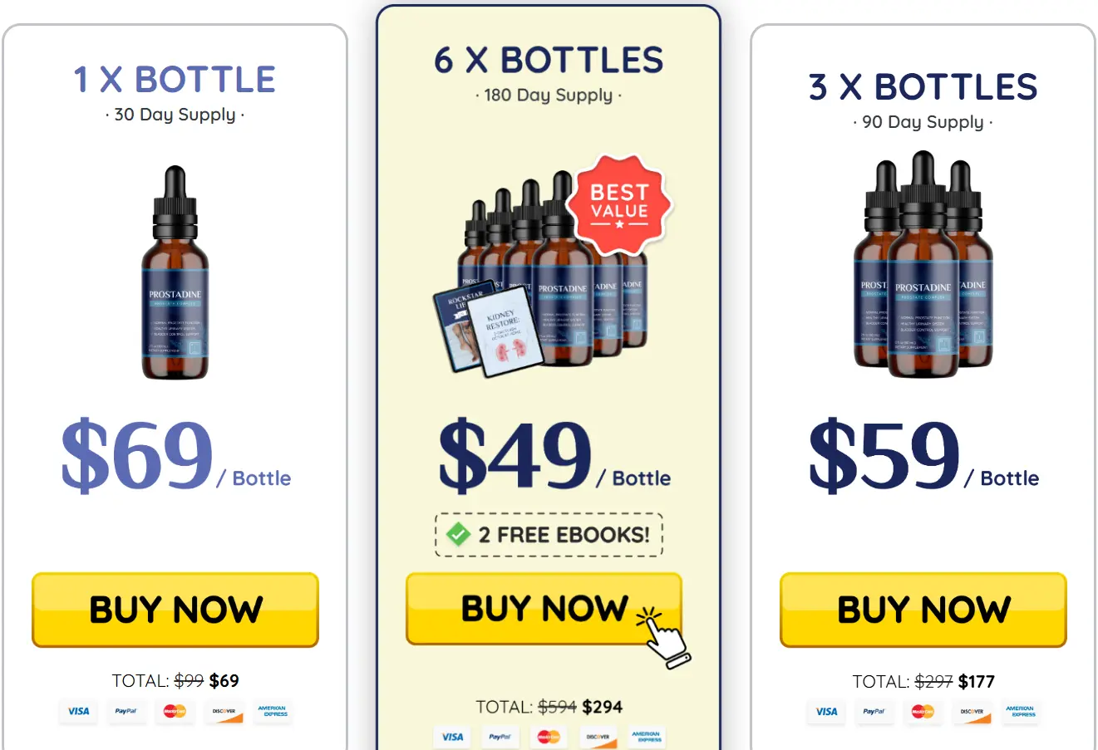
Task: Click Visa icon under 1 bottle offer
Action: 78,712
